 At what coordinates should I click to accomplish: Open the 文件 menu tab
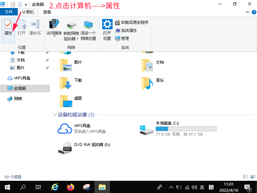pyautogui.click(x=9, y=12)
